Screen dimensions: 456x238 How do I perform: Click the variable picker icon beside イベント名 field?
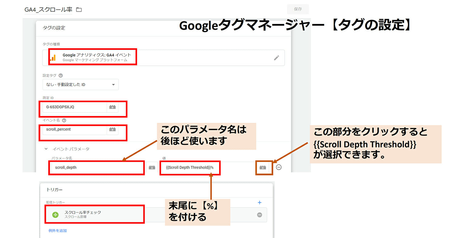point(112,129)
